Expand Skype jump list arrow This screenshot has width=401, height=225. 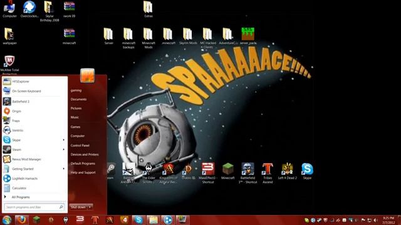tap(64, 140)
